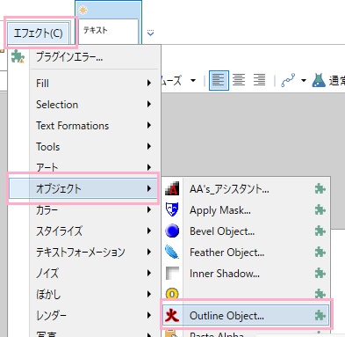The height and width of the screenshot is (337, 345).
Task: Click the puzzle icon beside Apply Mask
Action: tap(320, 210)
